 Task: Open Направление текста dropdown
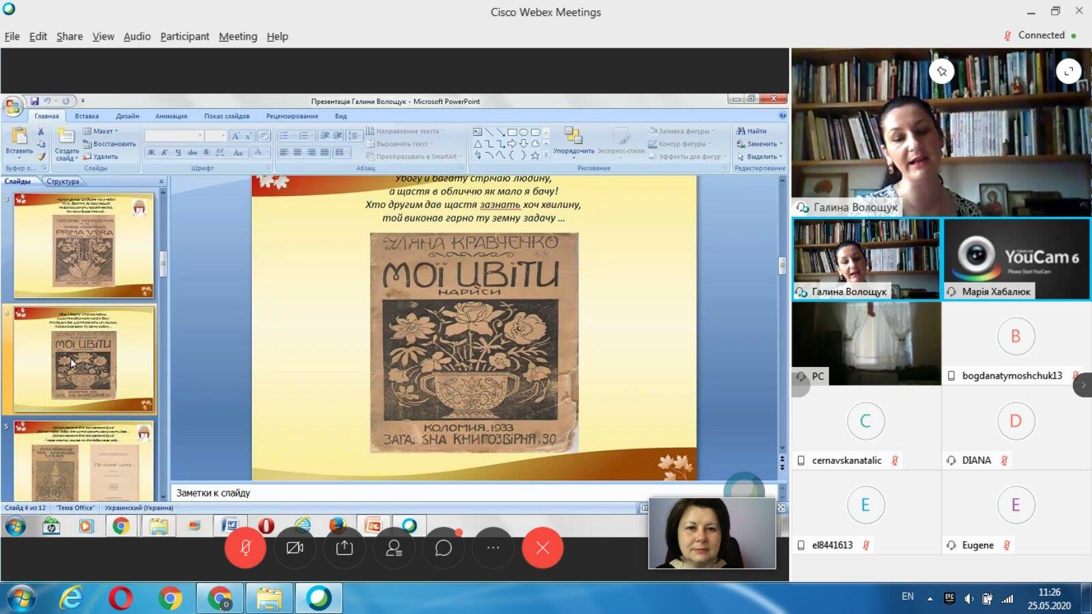pos(405,131)
